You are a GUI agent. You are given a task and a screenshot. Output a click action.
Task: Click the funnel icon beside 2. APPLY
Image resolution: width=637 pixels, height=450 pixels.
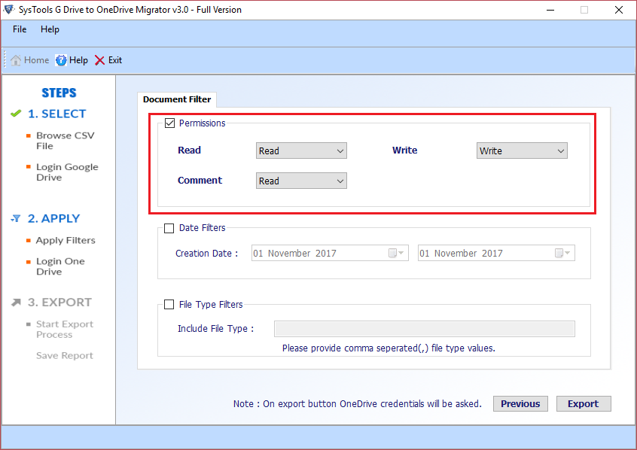point(16,218)
